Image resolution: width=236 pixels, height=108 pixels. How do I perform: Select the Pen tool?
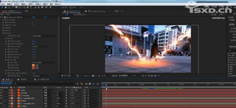coord(28,7)
